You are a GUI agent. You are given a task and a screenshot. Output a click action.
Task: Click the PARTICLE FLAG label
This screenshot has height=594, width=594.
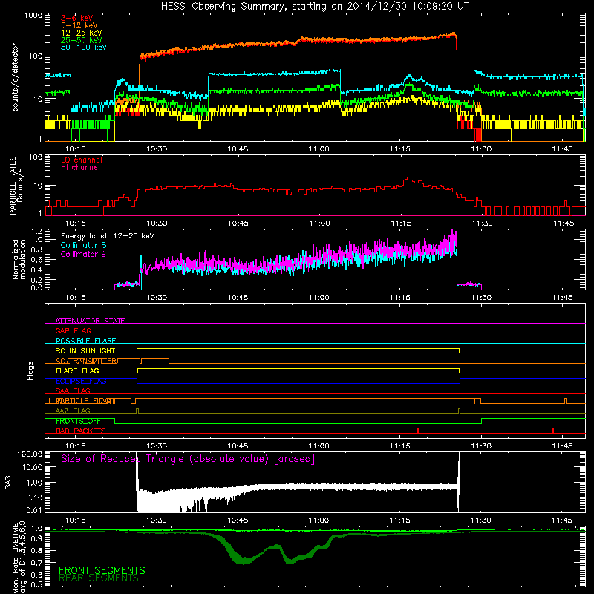[x=85, y=401]
